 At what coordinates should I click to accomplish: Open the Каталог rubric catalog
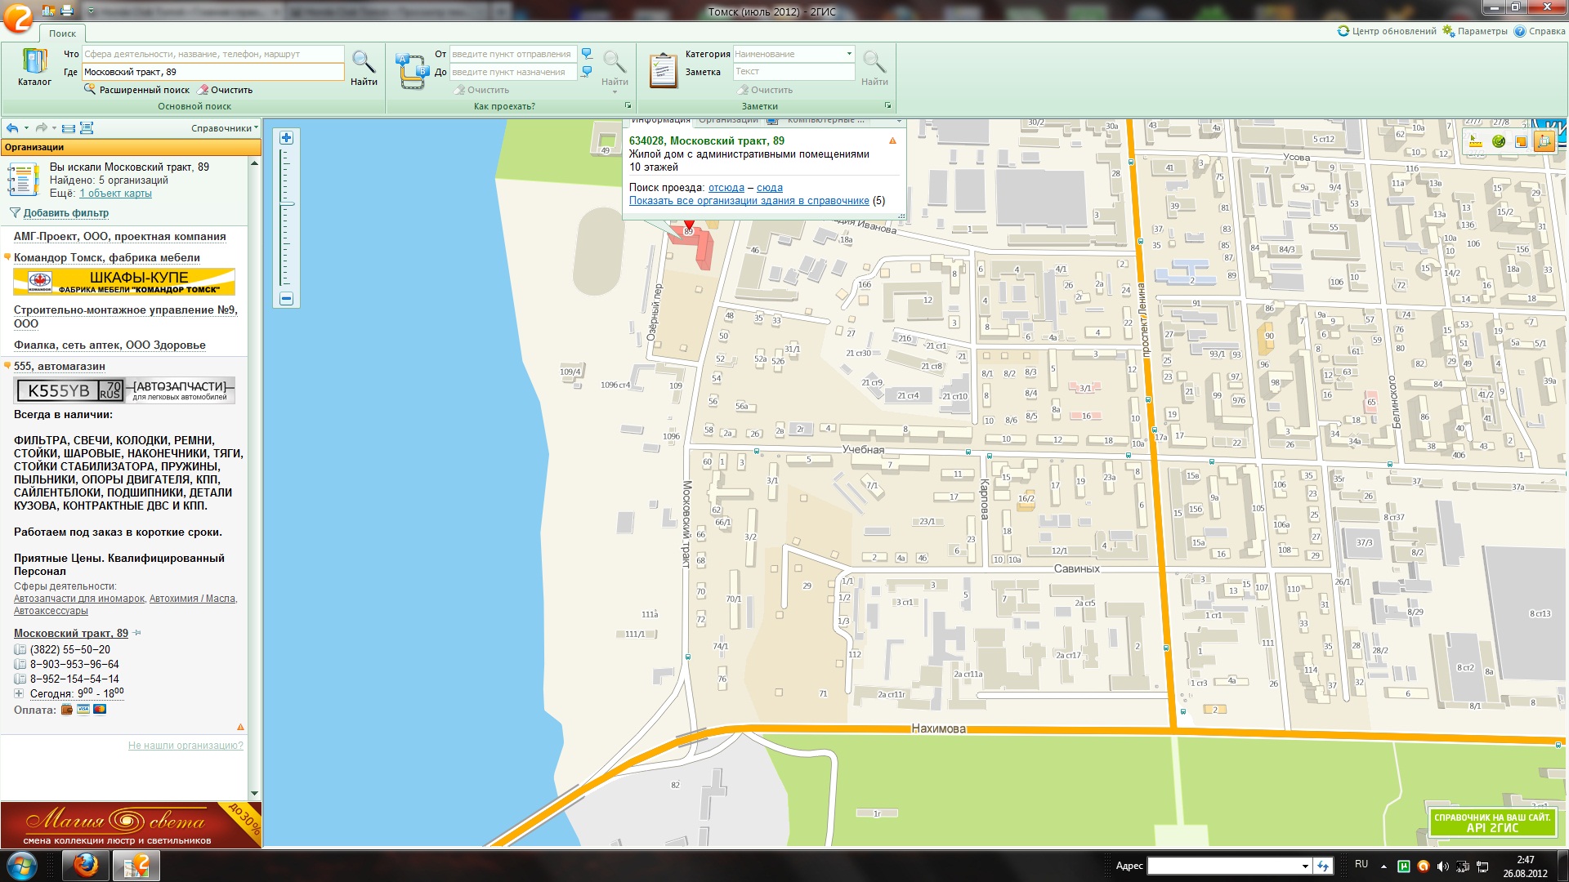[x=34, y=67]
